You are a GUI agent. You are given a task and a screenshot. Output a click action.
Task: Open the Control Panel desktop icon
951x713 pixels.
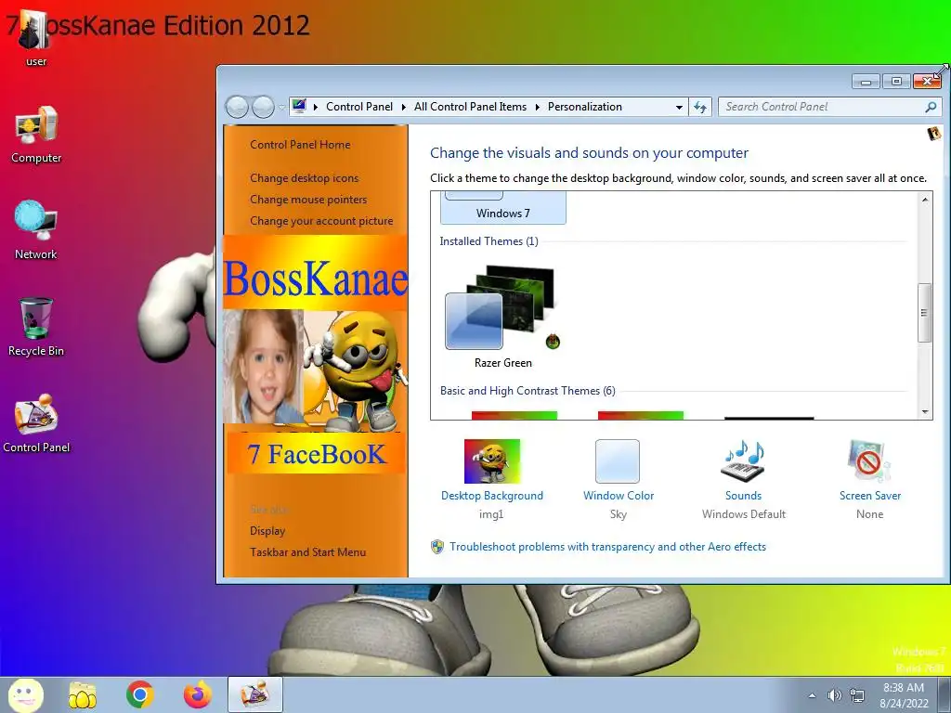coord(36,424)
